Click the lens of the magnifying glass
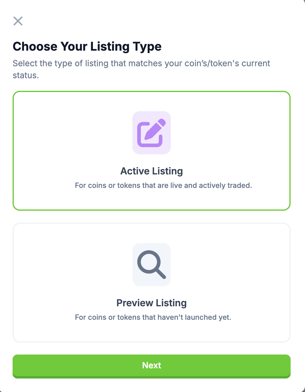 click(x=148, y=262)
